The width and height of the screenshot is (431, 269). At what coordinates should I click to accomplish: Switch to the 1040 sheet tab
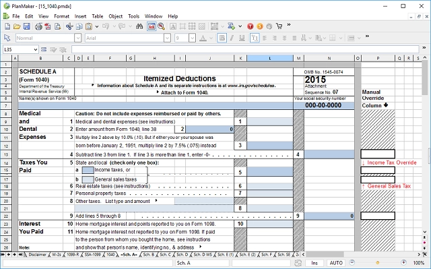(x=110, y=255)
